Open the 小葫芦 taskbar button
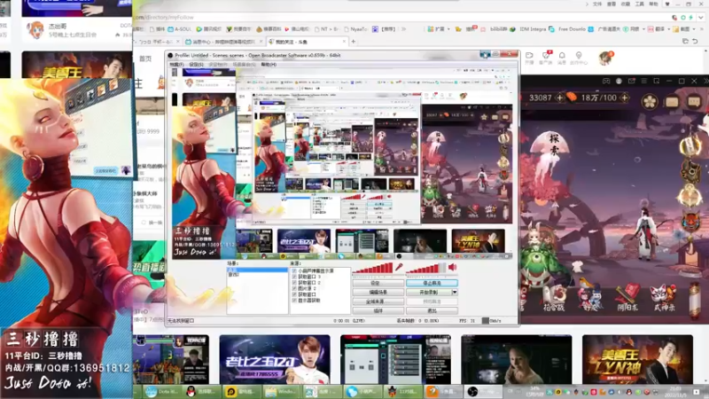This screenshot has width=709, height=399. click(362, 392)
